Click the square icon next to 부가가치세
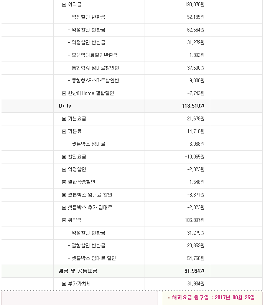Viewport: 265px width, 305px height. 64,284
